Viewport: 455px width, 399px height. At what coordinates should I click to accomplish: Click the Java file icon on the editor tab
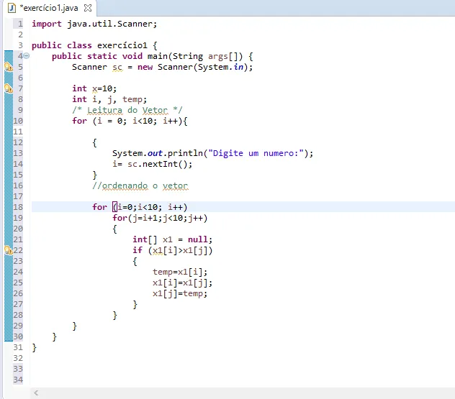coord(12,7)
